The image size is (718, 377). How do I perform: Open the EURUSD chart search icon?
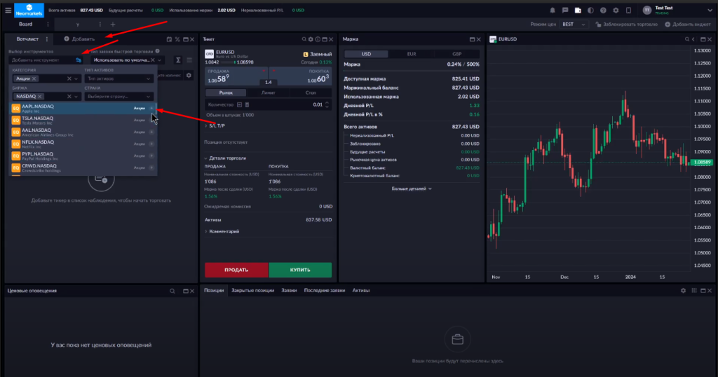(687, 39)
